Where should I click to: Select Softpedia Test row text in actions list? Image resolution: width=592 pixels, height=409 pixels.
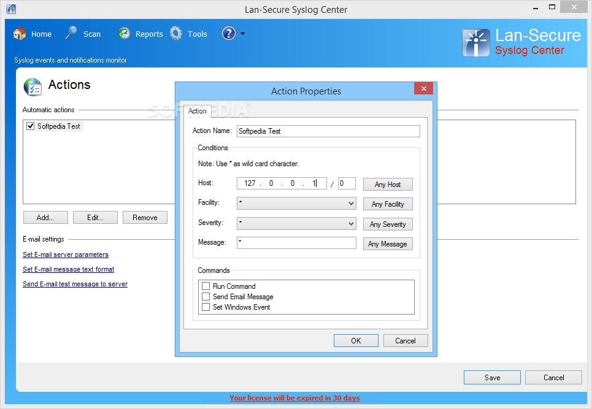58,126
